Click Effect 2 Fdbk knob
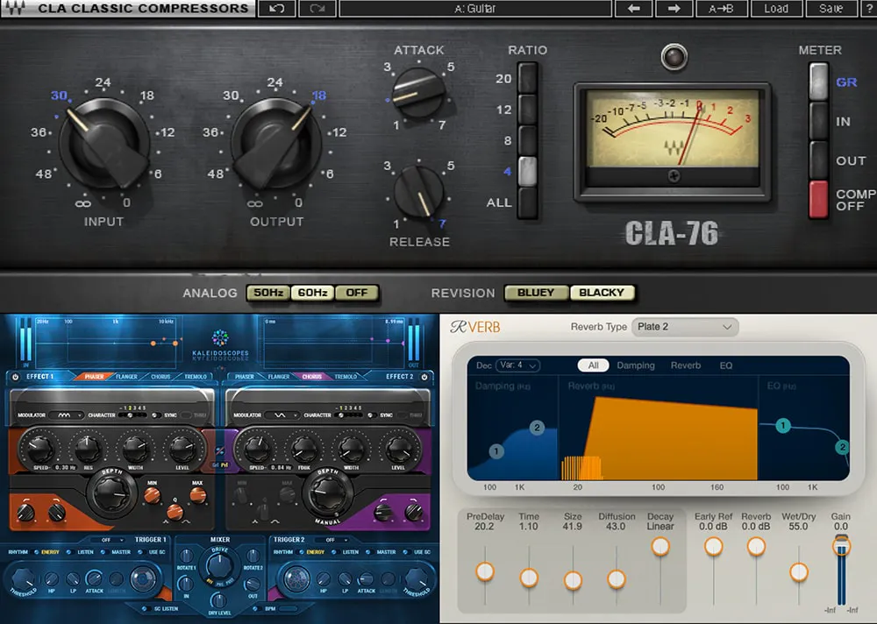 click(x=304, y=448)
